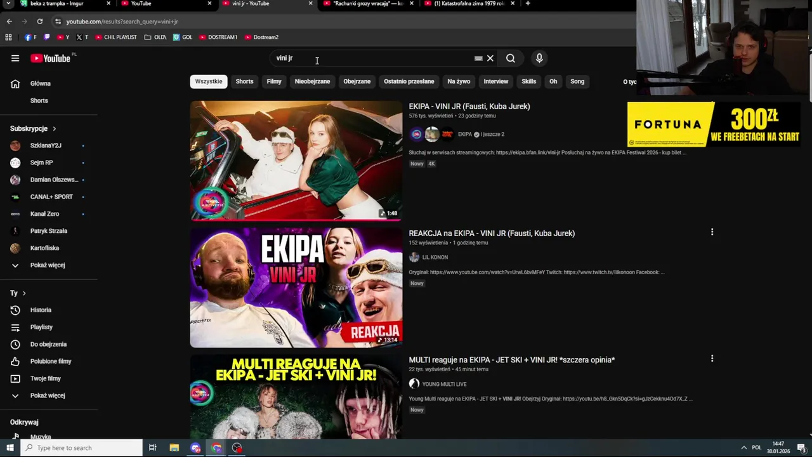
Task: Open the YouTube hamburger guide menu
Action: [x=15, y=58]
